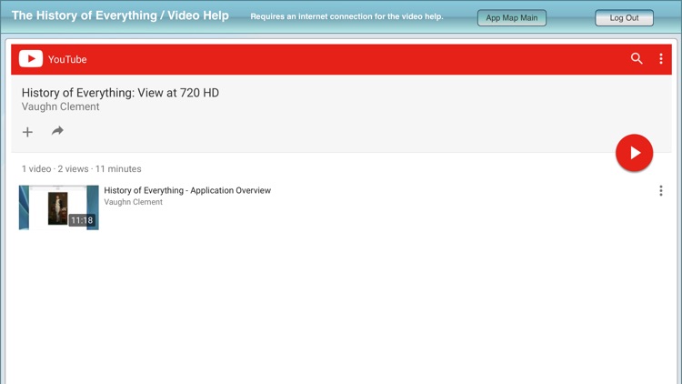The height and width of the screenshot is (384, 682).
Task: Click the '1 video · 2 views · 11 minutes' text
Action: (81, 169)
